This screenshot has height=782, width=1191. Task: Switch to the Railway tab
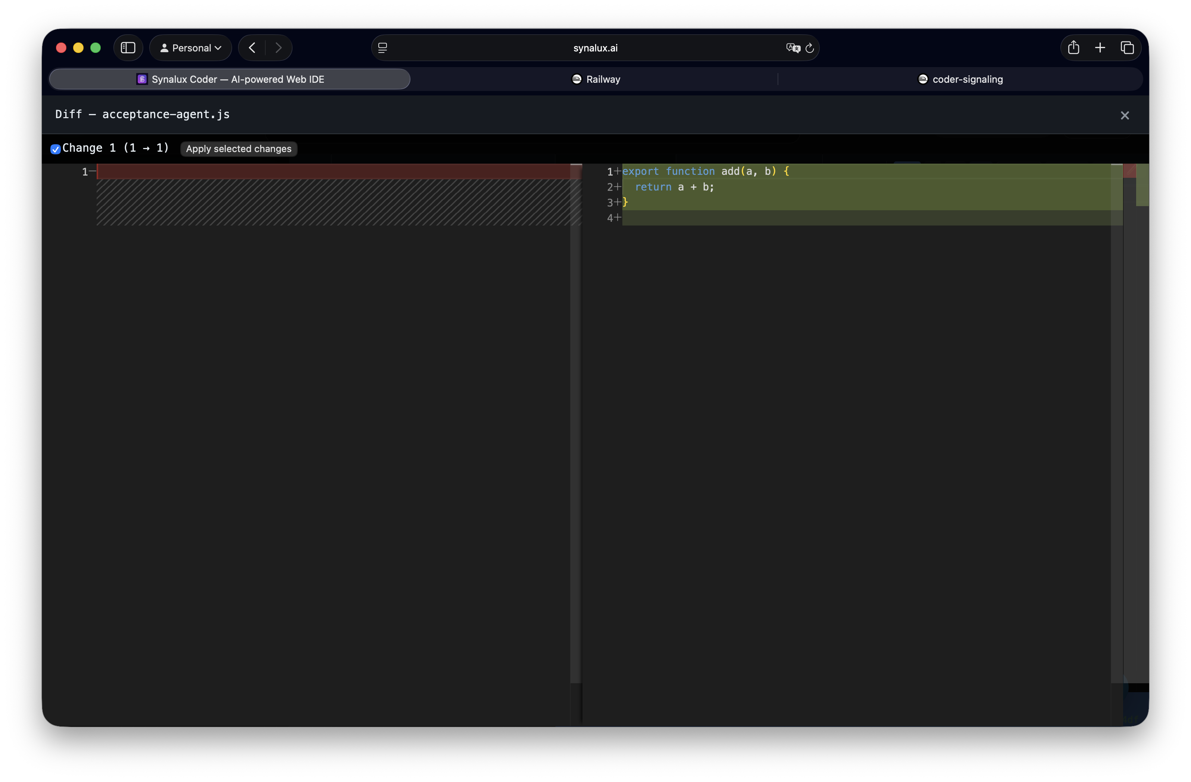[x=595, y=79]
